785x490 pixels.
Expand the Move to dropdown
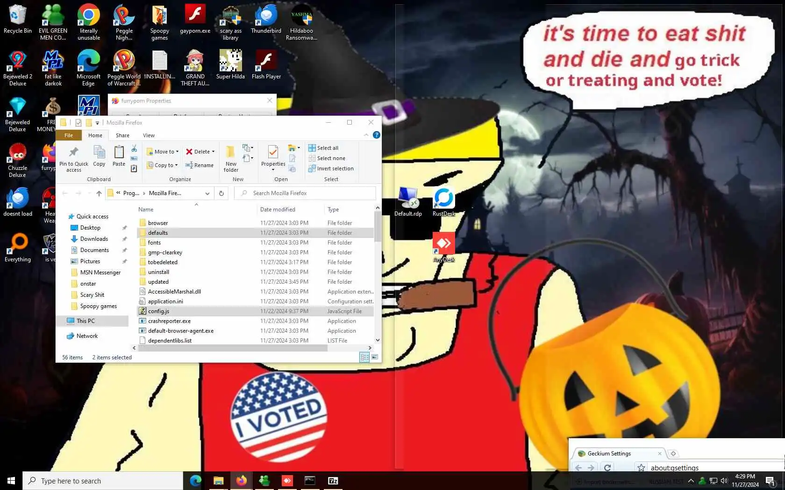tap(177, 152)
